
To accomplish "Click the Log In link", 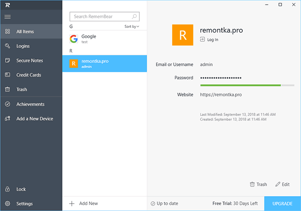I will click(x=209, y=39).
